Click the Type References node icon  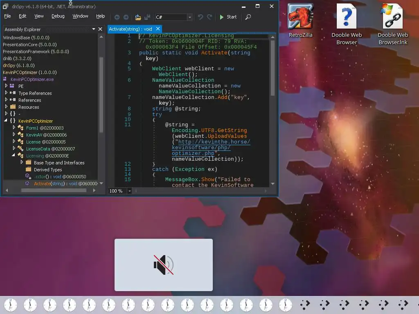13,93
